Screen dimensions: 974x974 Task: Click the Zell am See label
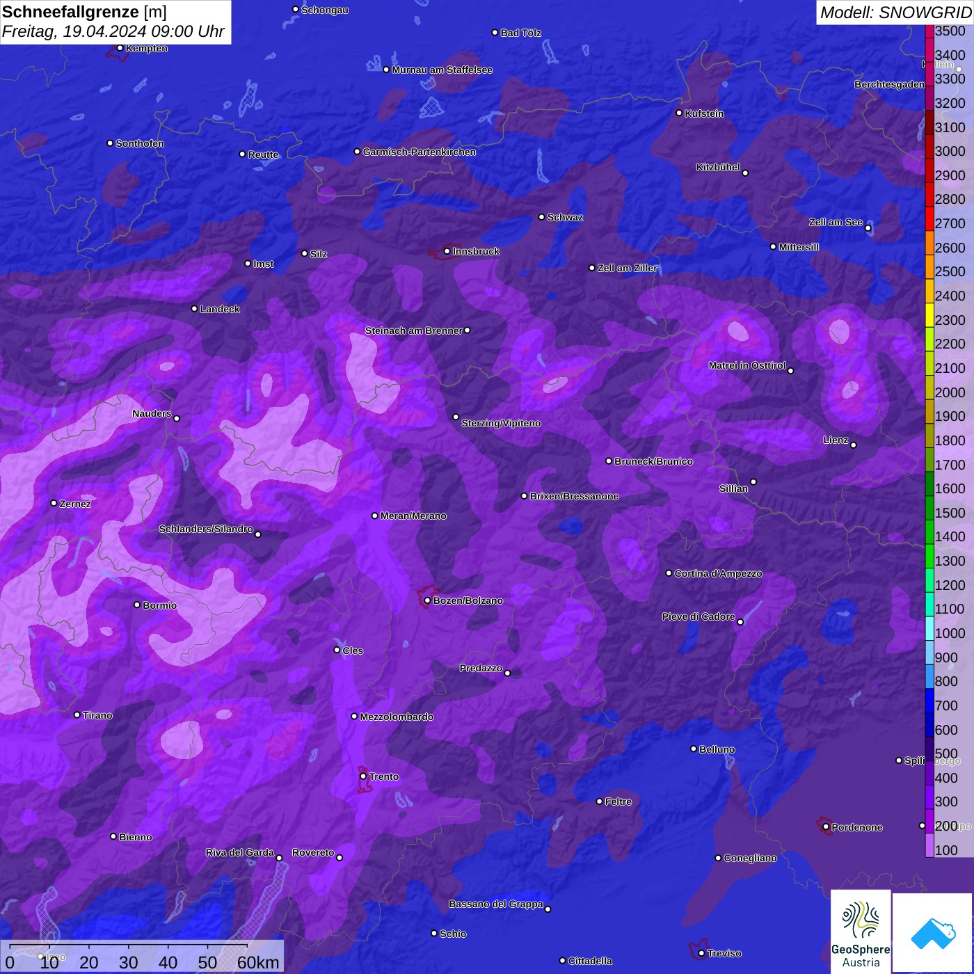pyautogui.click(x=836, y=223)
